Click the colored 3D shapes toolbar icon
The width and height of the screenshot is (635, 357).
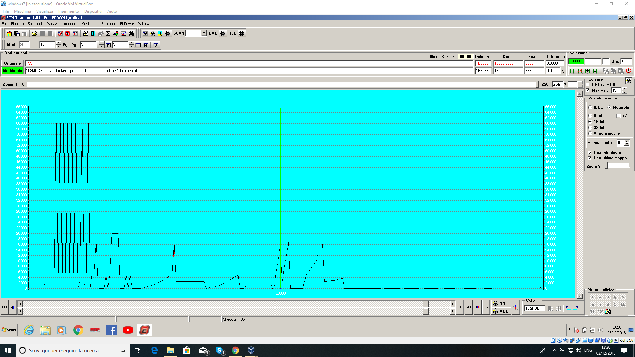coord(116,34)
